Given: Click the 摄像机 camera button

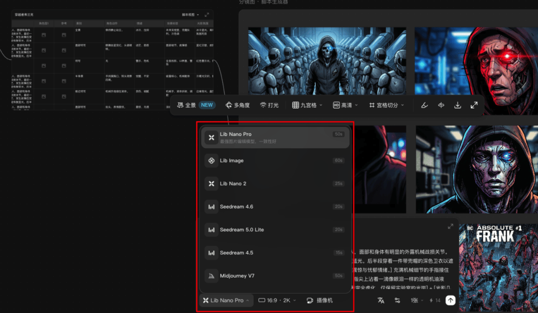Looking at the screenshot, I should 320,301.
